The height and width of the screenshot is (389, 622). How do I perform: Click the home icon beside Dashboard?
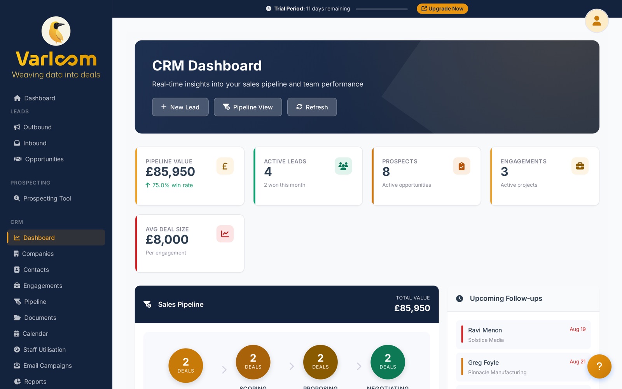pos(17,98)
